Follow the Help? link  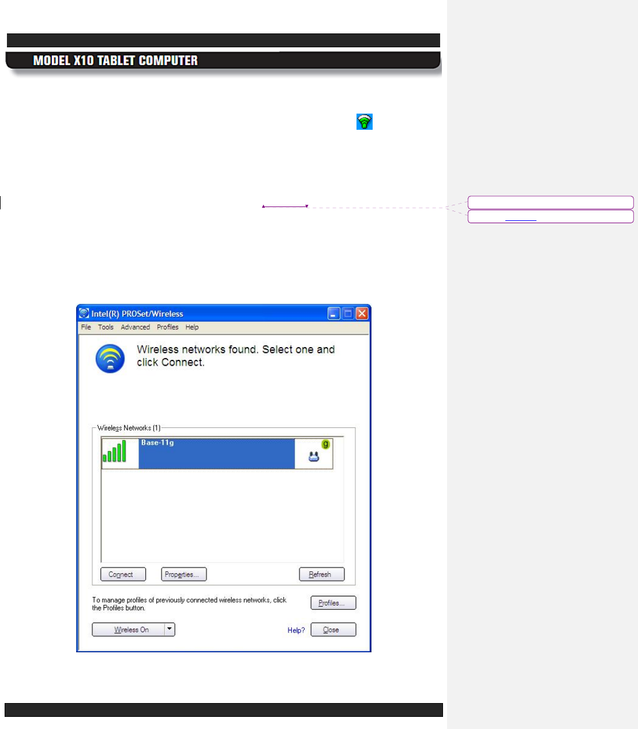(x=296, y=630)
